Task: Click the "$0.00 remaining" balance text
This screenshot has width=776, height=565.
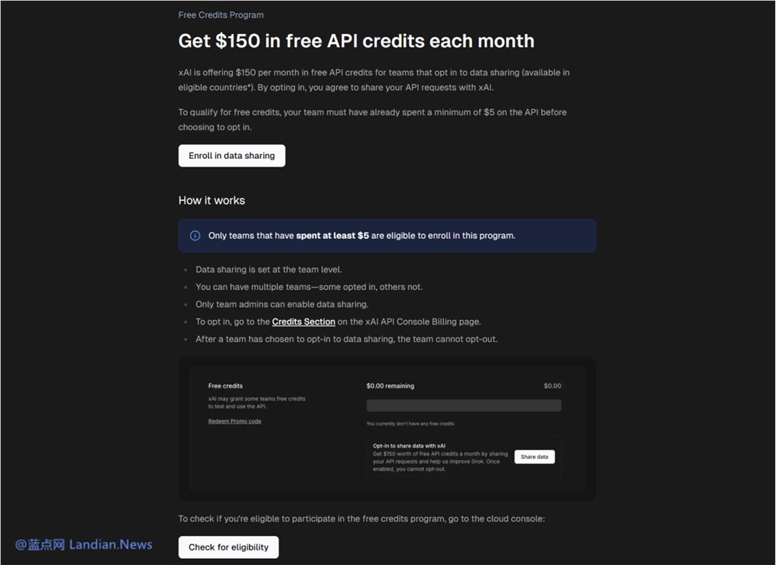Action: (x=390, y=386)
